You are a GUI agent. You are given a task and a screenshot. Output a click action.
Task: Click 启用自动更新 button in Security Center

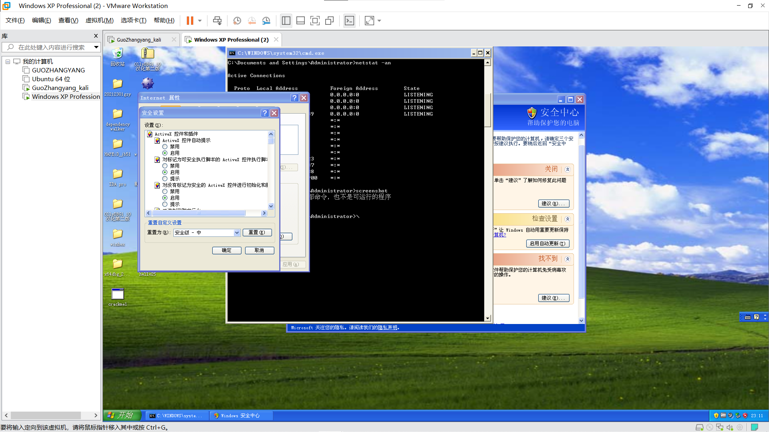547,244
